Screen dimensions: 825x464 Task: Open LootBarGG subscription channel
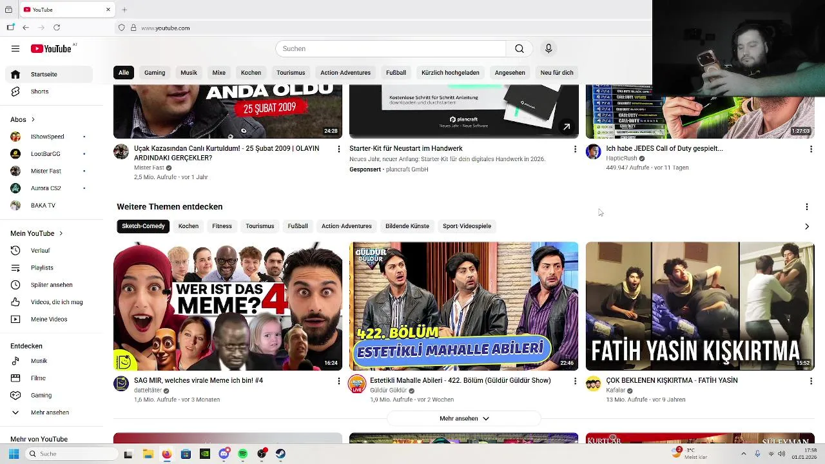click(x=49, y=154)
